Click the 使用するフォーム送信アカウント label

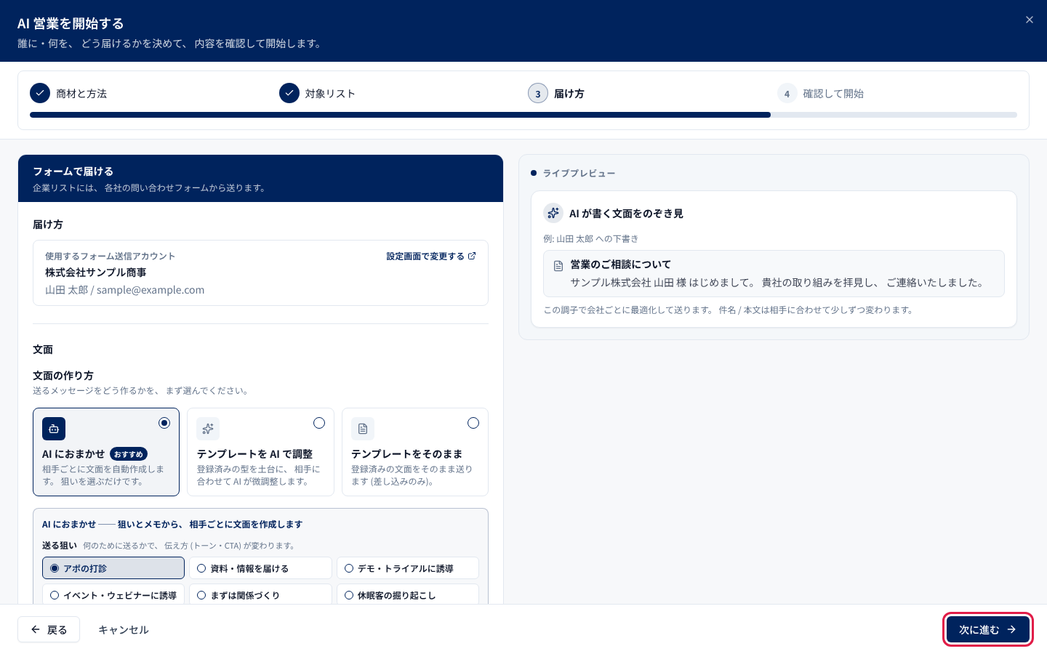(110, 256)
